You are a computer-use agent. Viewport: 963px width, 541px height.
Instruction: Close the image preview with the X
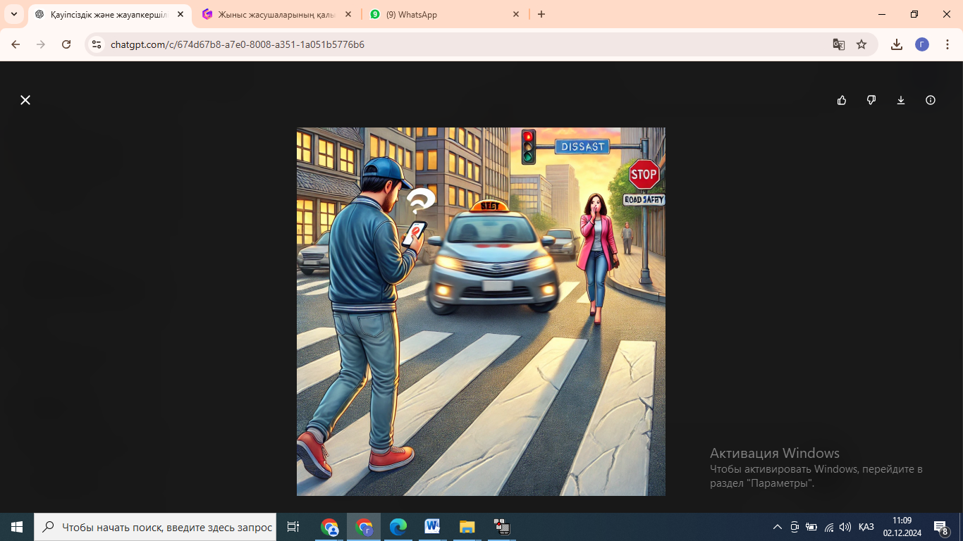click(25, 100)
